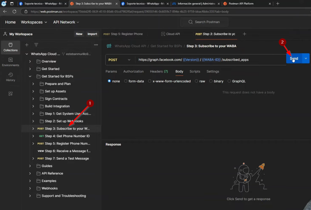
Task: Open the POST method dropdown
Action: click(119, 60)
